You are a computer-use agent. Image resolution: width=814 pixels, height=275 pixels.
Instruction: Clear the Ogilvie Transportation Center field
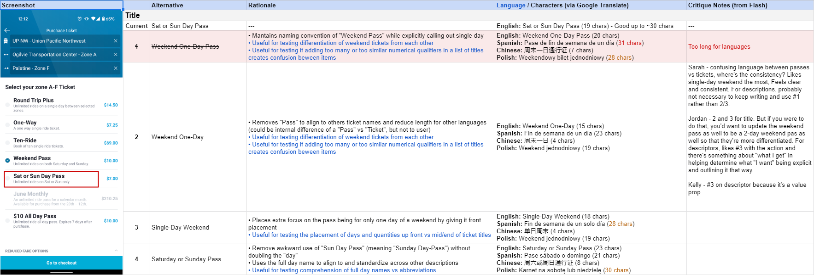[x=116, y=55]
